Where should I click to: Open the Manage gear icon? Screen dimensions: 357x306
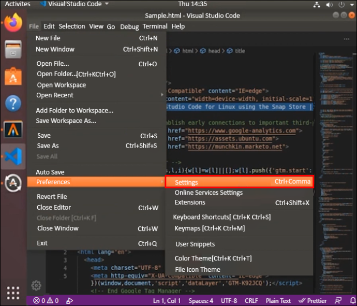(x=36, y=285)
